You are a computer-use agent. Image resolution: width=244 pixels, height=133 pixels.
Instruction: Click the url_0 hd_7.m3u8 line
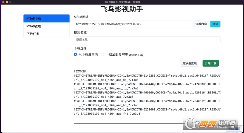pos(106,80)
